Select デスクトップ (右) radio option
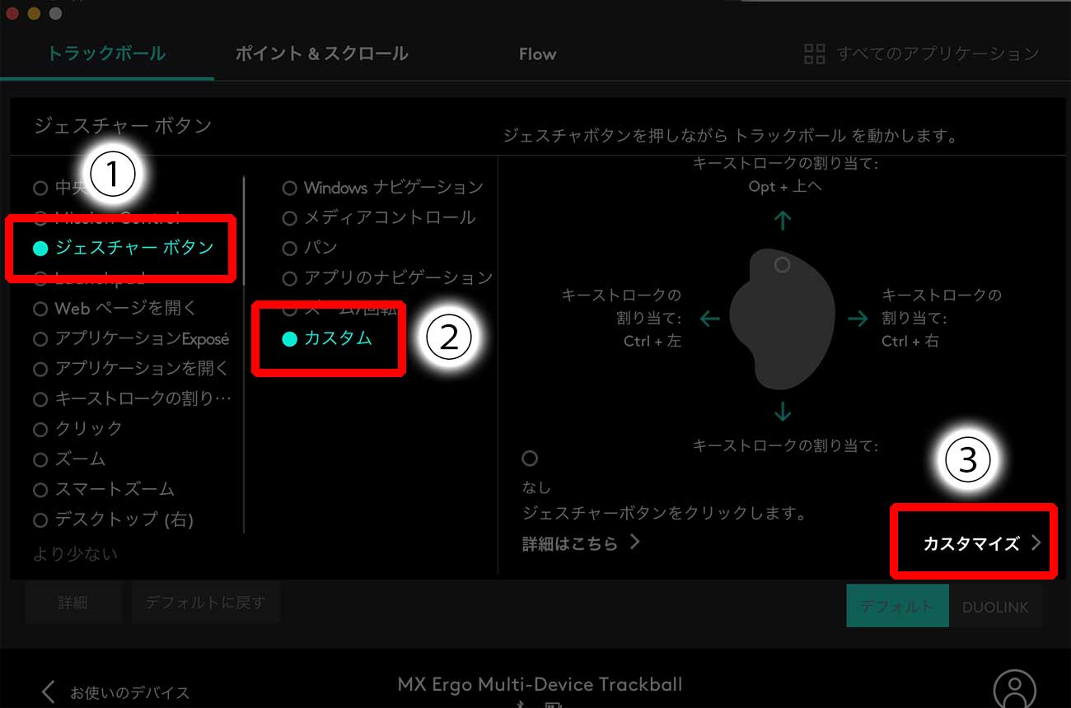 pyautogui.click(x=114, y=519)
